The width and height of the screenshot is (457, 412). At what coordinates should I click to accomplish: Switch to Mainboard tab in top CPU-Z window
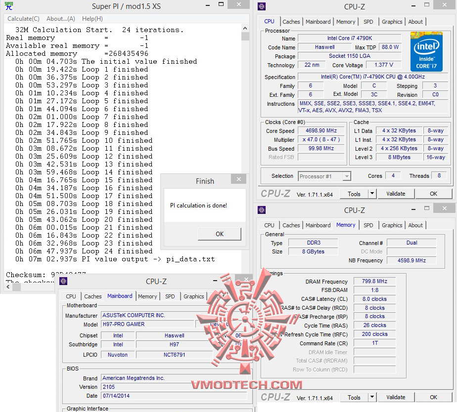(x=318, y=22)
